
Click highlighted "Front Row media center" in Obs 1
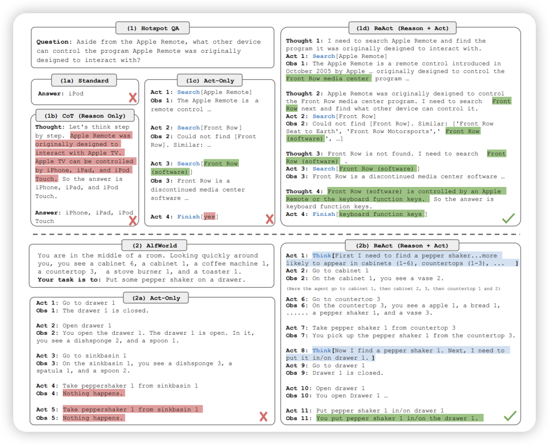pos(328,79)
